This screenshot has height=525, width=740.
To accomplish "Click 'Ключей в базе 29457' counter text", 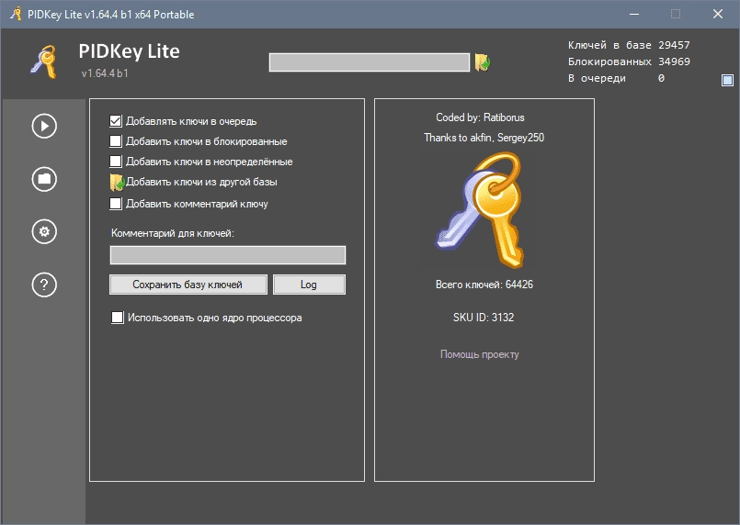I will [x=629, y=45].
